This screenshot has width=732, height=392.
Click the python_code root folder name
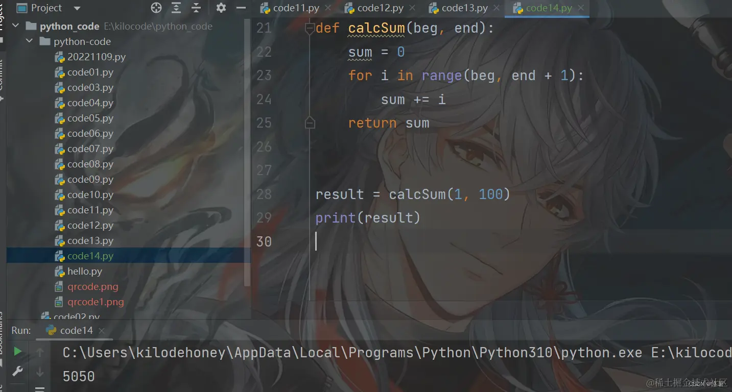[x=69, y=26]
